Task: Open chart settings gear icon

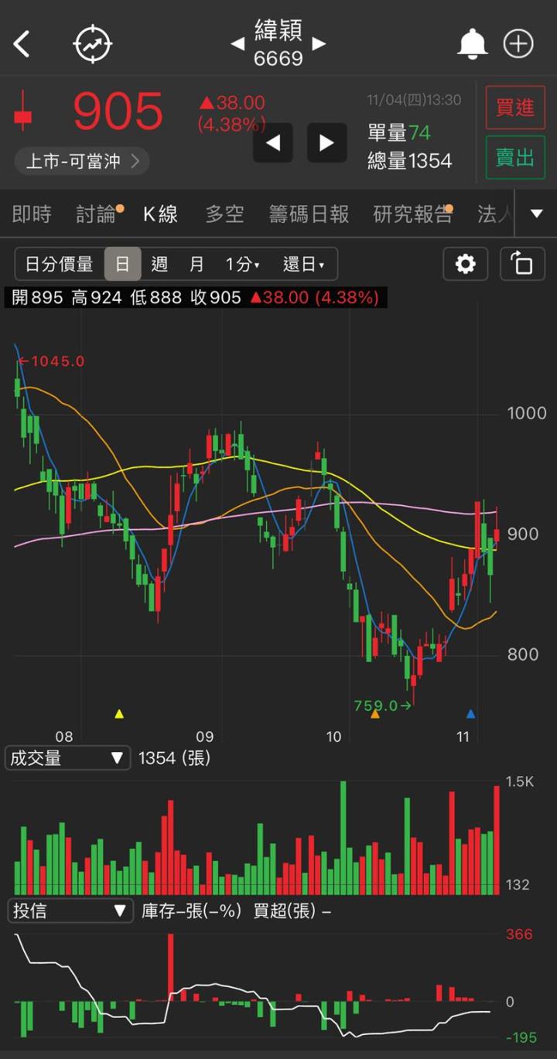Action: click(x=466, y=264)
